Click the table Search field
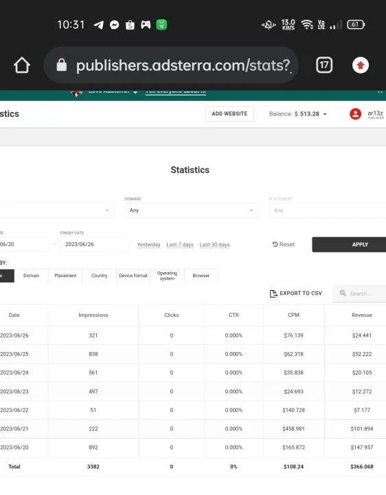The width and height of the screenshot is (386, 495). [359, 294]
